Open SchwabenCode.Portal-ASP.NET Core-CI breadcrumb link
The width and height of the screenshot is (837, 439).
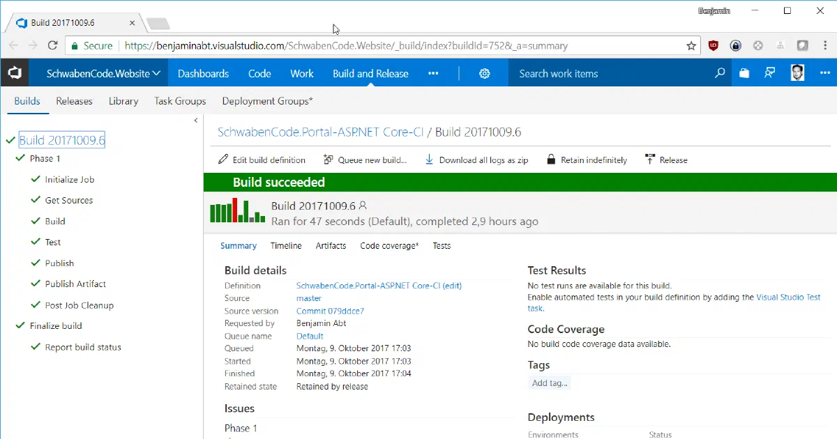pos(321,132)
